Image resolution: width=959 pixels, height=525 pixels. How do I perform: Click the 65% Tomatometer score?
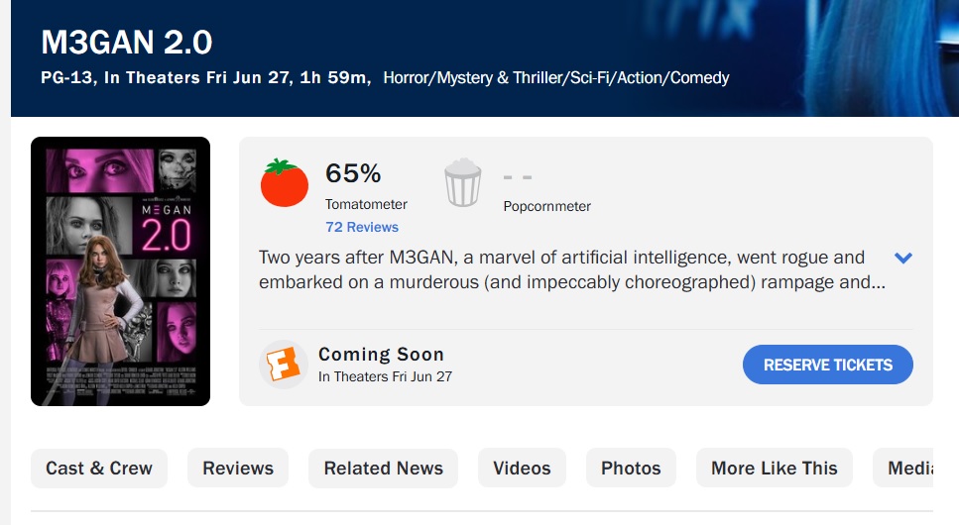click(x=353, y=174)
